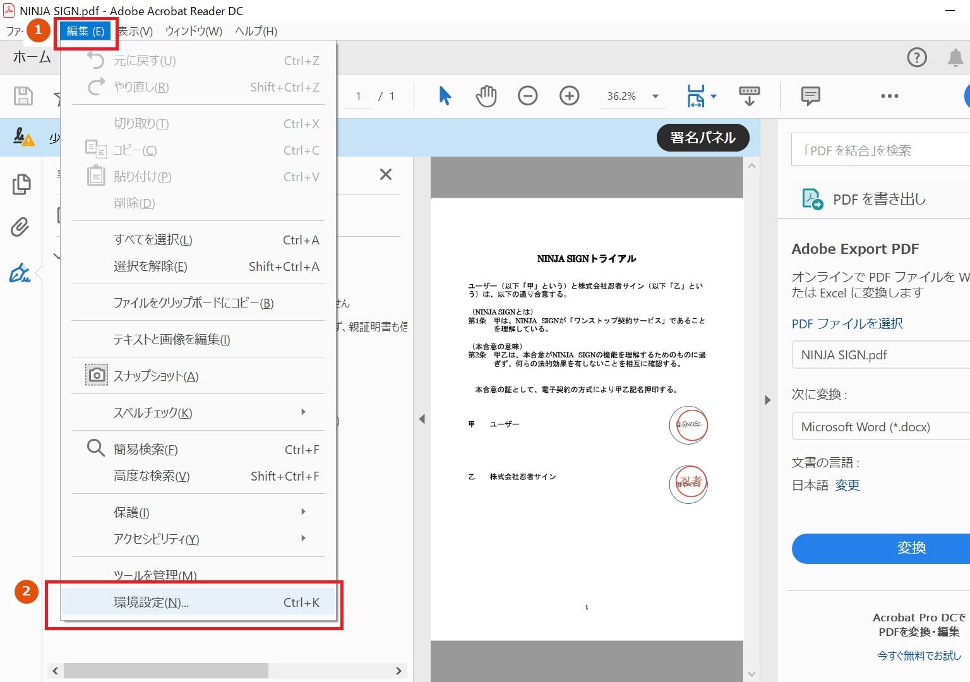
Task: Click the add comment speech bubble icon
Action: pyautogui.click(x=810, y=96)
